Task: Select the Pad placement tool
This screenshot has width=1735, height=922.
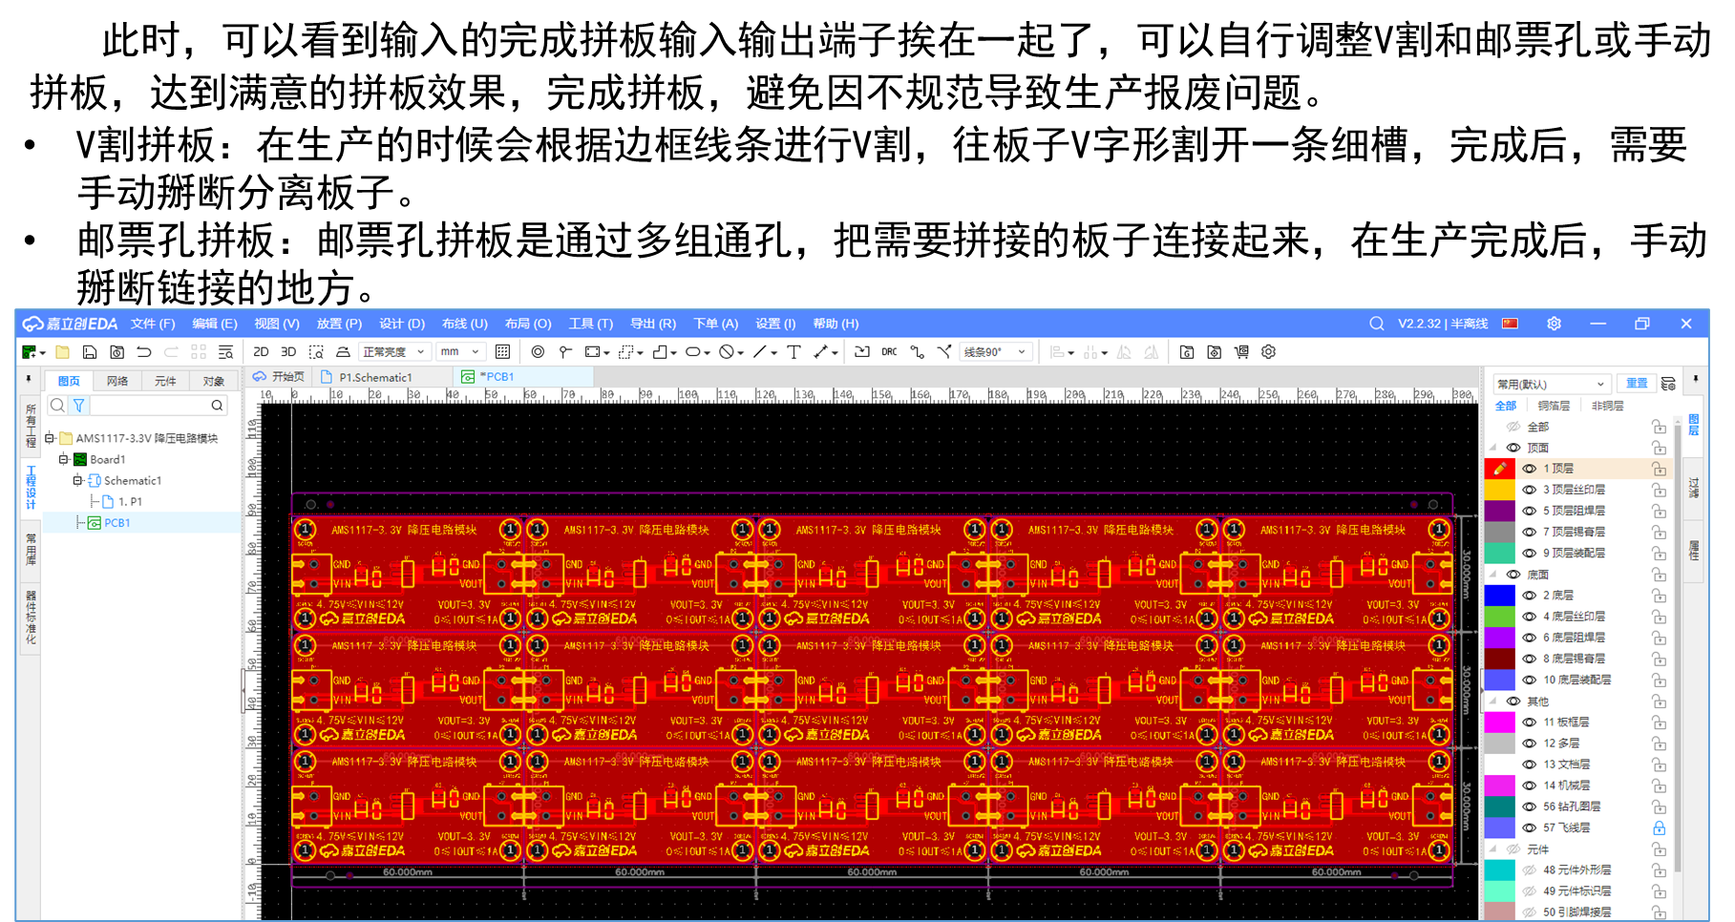Action: pos(565,352)
